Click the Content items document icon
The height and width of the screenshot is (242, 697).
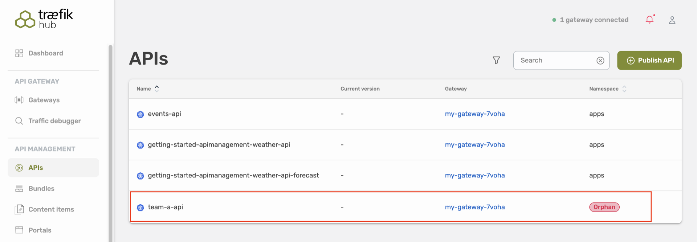19,209
